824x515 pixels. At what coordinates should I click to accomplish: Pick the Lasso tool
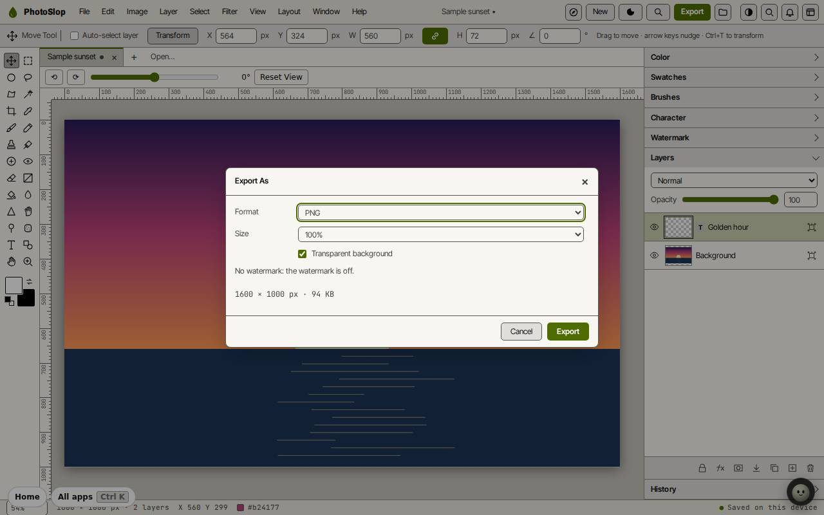[28, 77]
